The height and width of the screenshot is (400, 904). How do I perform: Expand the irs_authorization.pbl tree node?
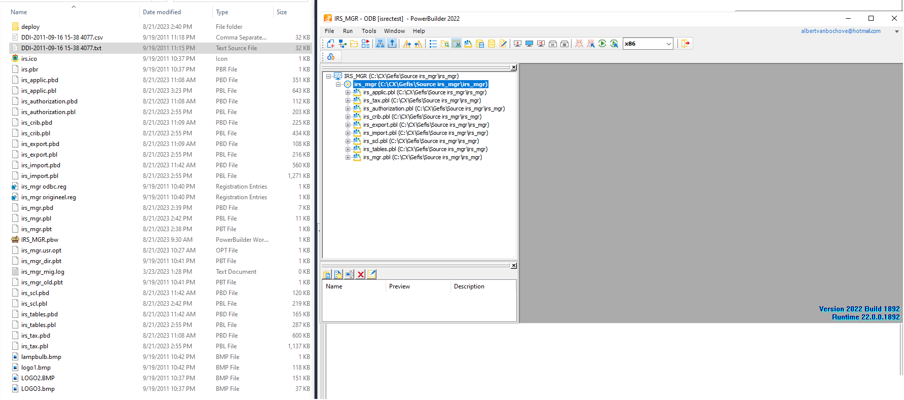coord(348,108)
